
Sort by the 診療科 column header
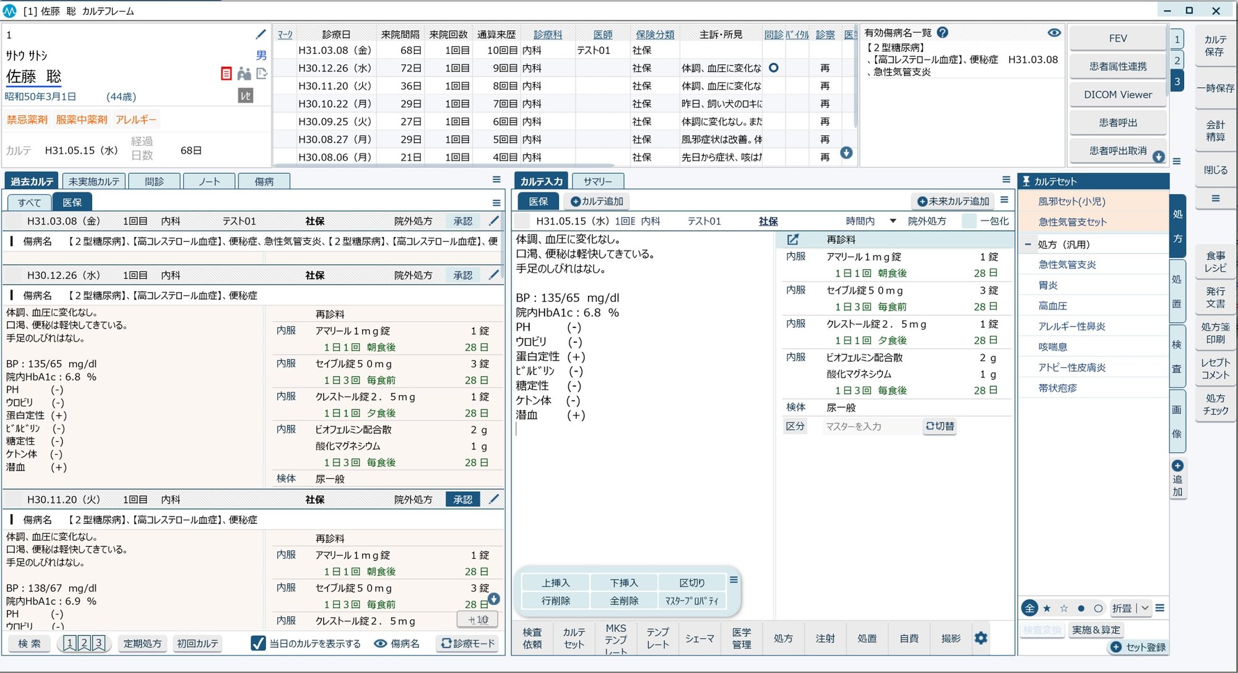(x=548, y=35)
